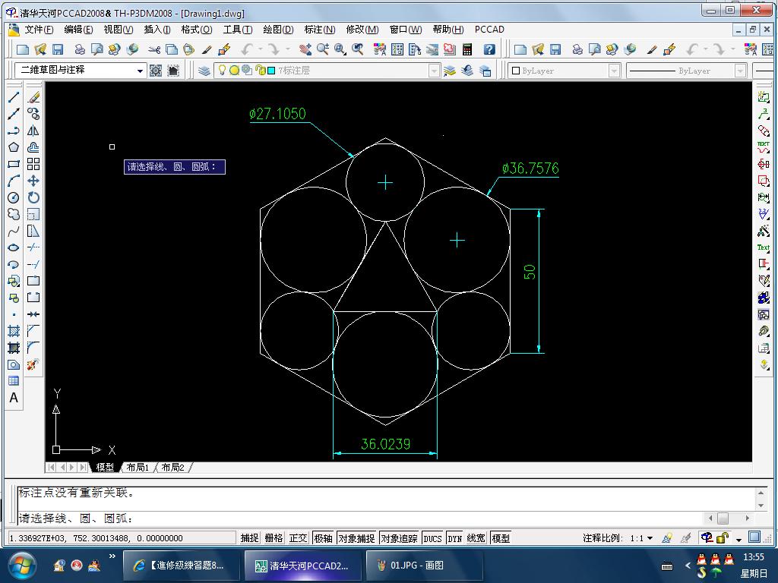Select the Copy object tool
The height and width of the screenshot is (583, 778).
coord(33,114)
